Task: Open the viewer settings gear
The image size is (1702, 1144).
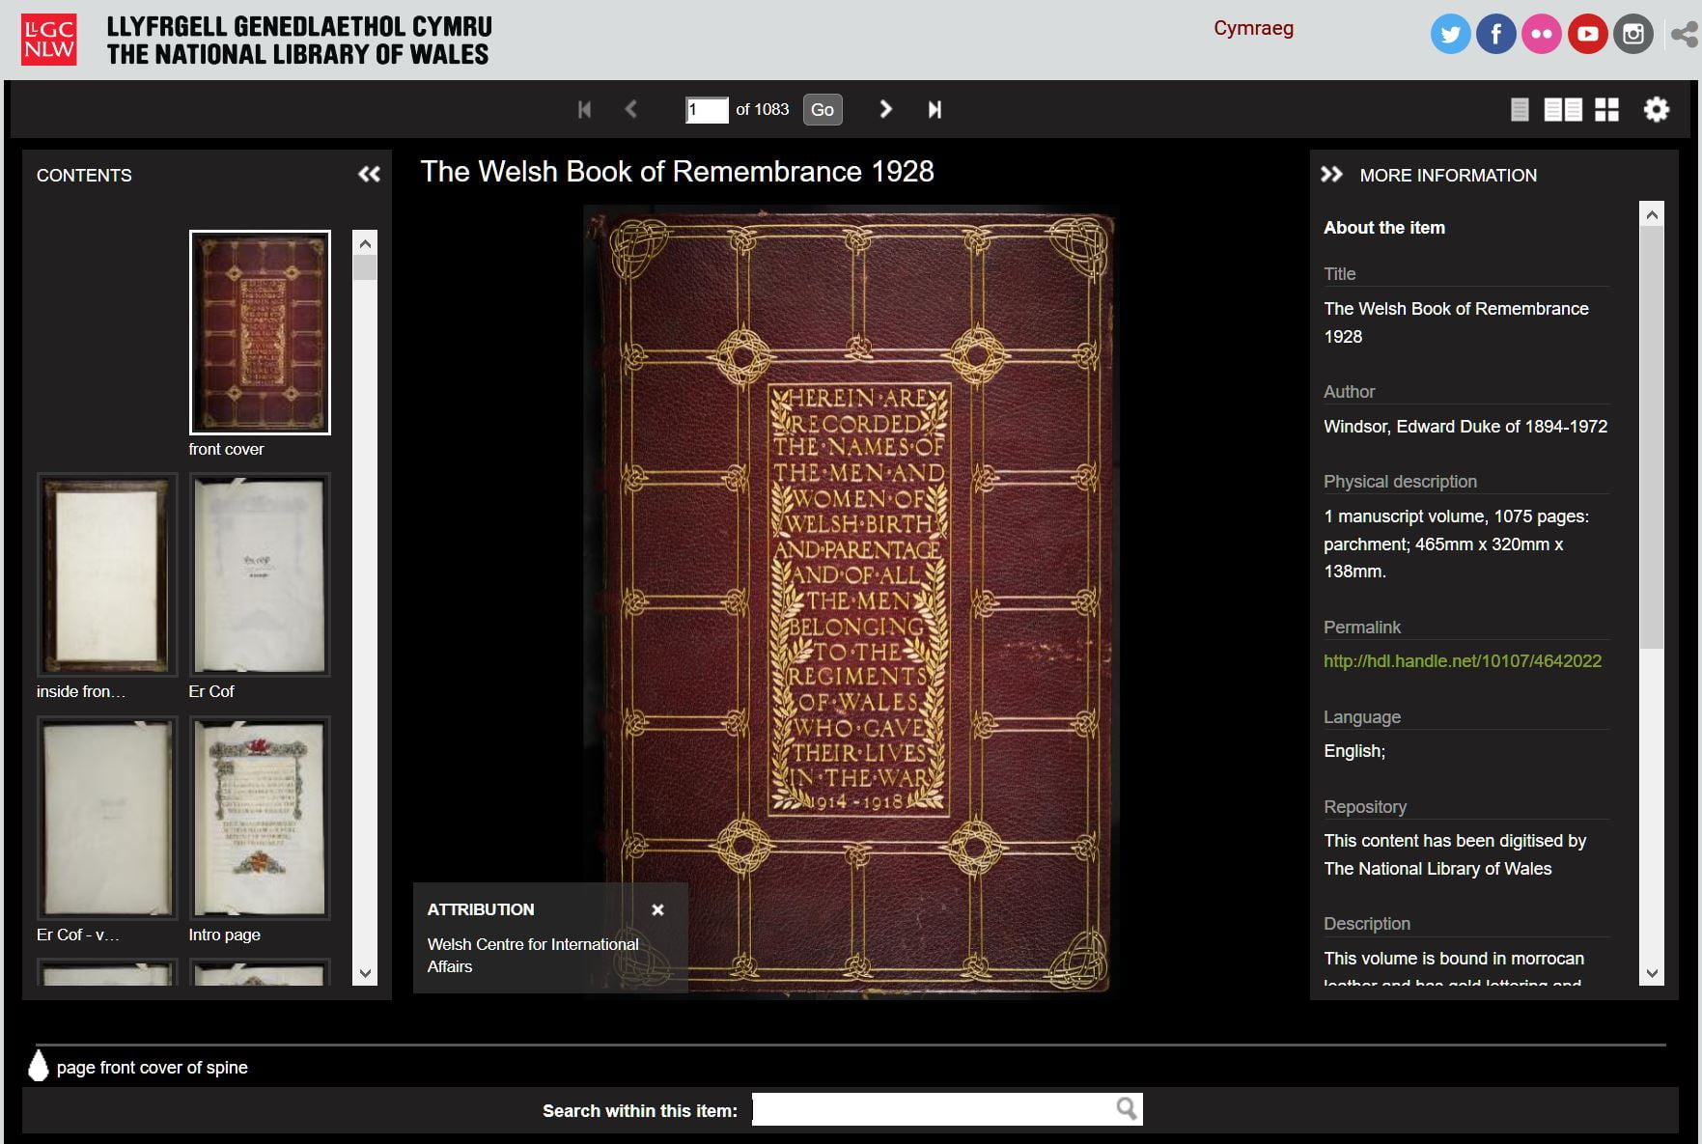Action: point(1656,109)
